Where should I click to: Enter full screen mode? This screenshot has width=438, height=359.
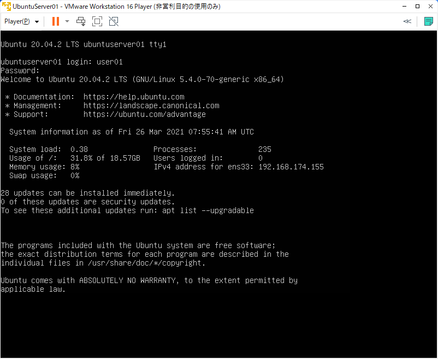[x=97, y=21]
